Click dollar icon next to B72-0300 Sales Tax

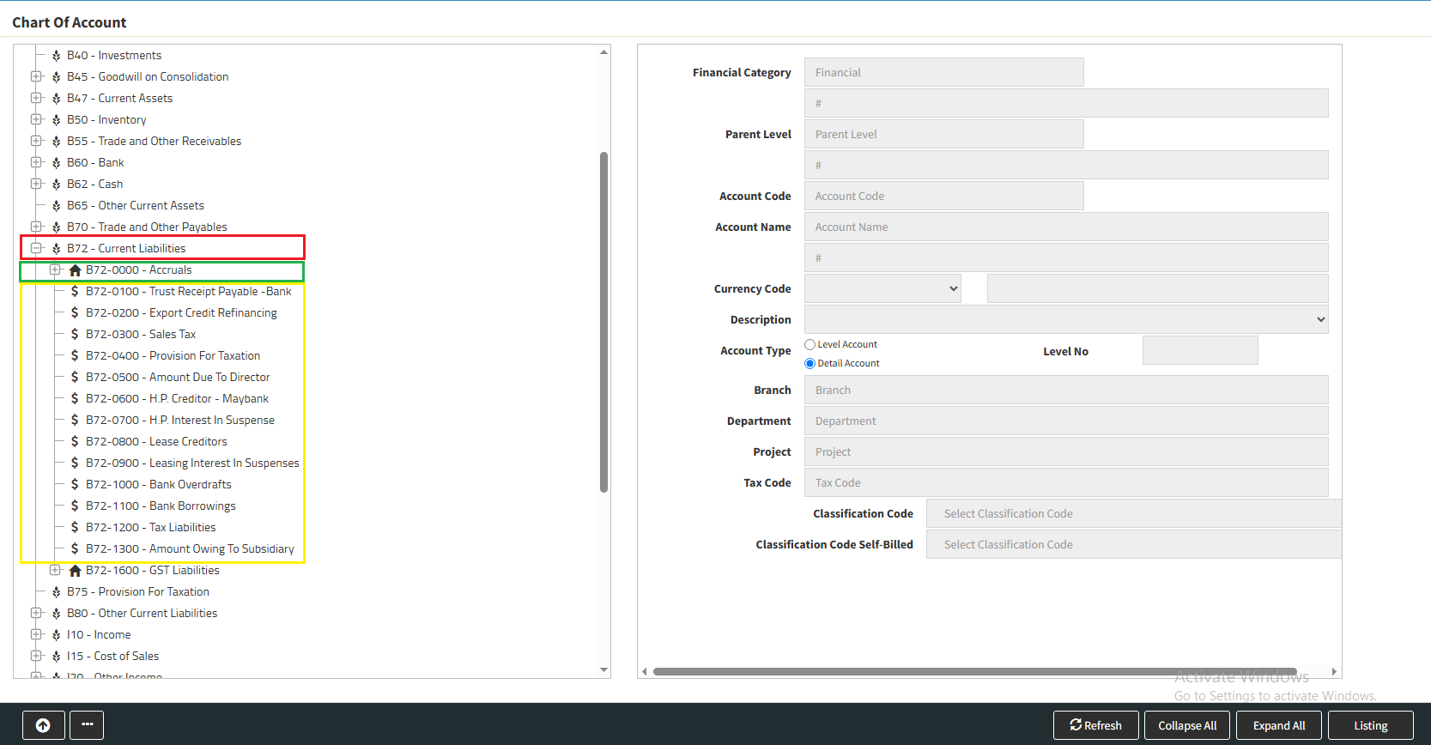coord(75,335)
